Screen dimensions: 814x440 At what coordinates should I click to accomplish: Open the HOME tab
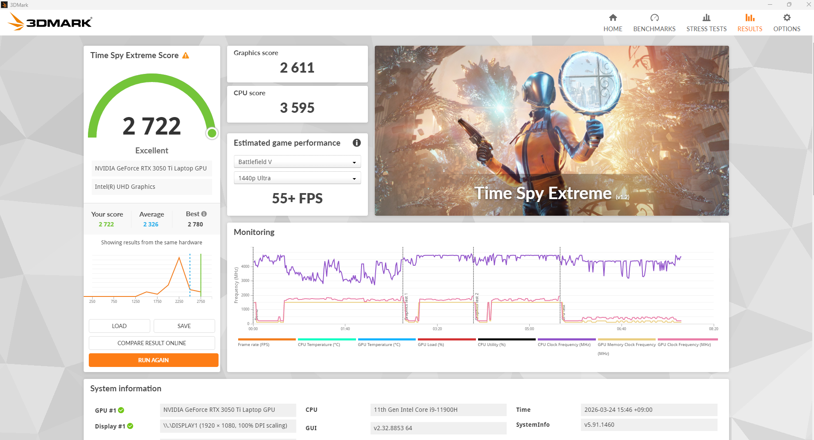(613, 23)
